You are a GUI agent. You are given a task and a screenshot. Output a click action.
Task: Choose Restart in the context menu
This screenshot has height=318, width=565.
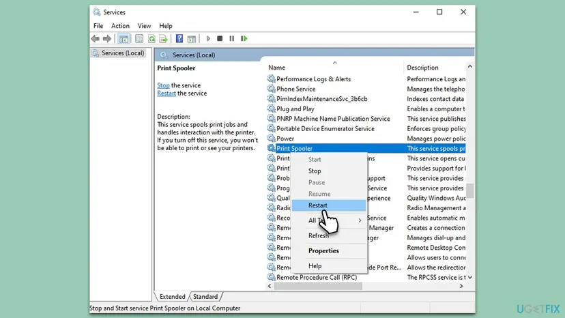click(x=329, y=205)
